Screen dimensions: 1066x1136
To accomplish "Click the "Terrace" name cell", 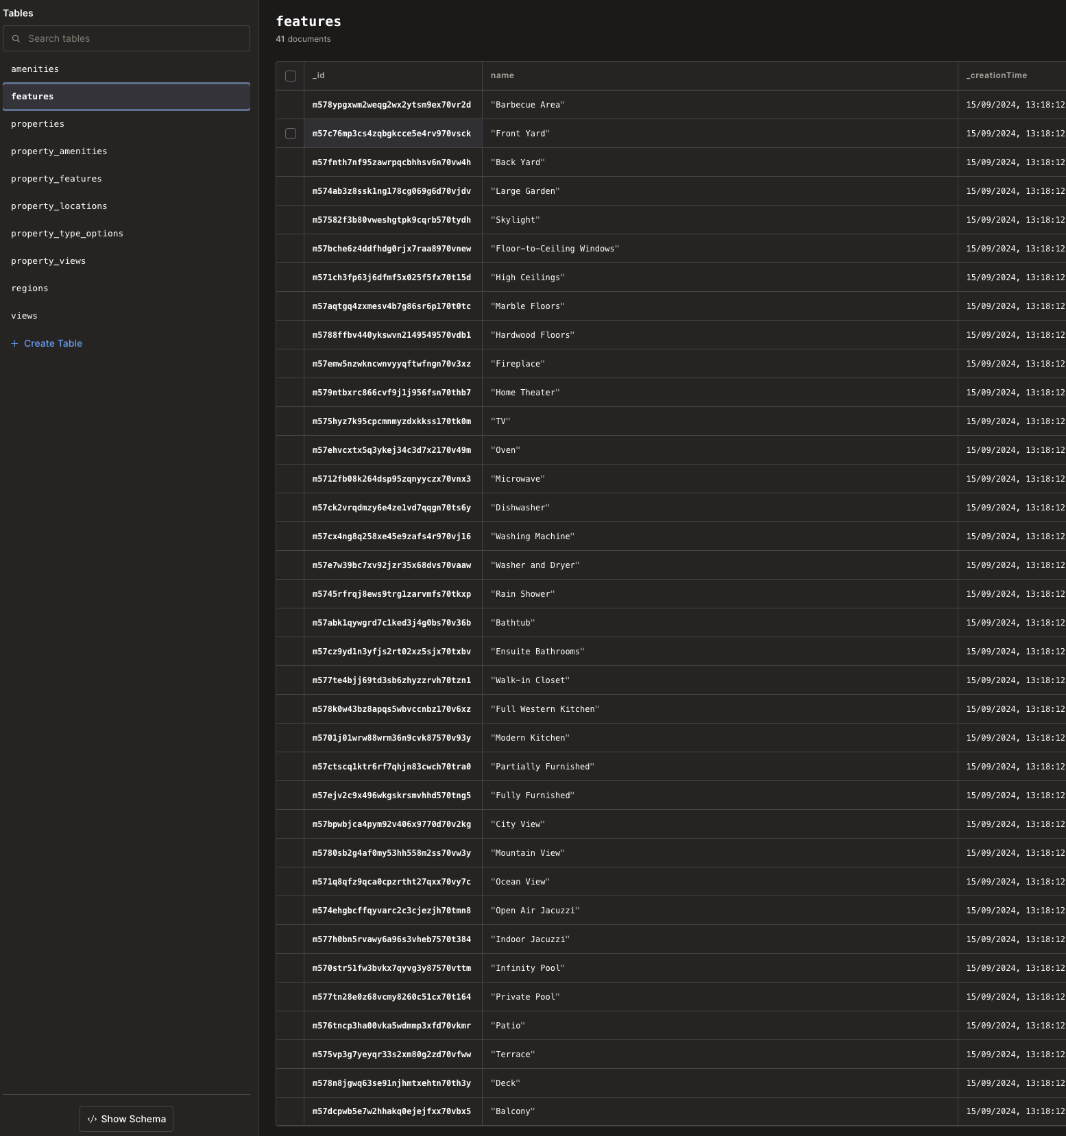I will tap(720, 1054).
